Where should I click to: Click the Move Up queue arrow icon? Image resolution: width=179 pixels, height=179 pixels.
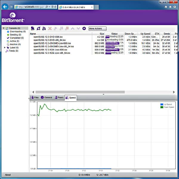[73, 28]
